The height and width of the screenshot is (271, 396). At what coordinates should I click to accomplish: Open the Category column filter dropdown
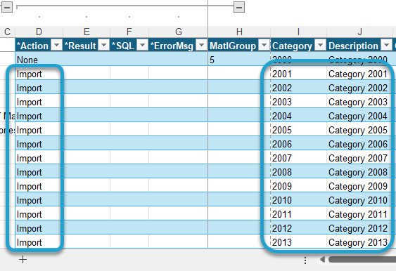[320, 46]
